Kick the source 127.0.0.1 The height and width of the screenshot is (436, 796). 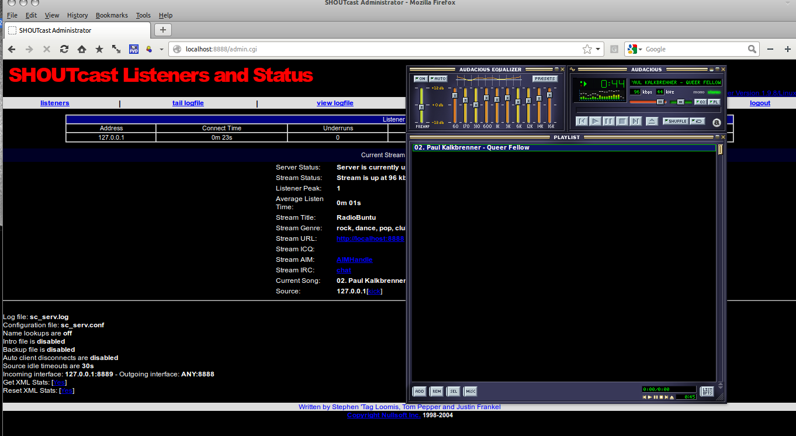[374, 291]
